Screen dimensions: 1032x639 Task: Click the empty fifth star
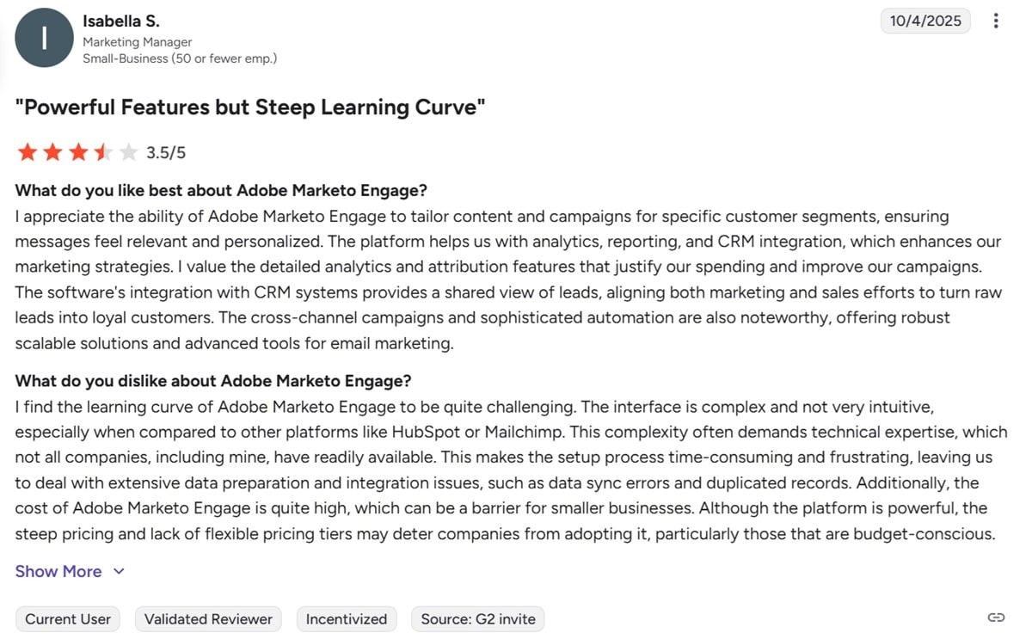point(127,151)
